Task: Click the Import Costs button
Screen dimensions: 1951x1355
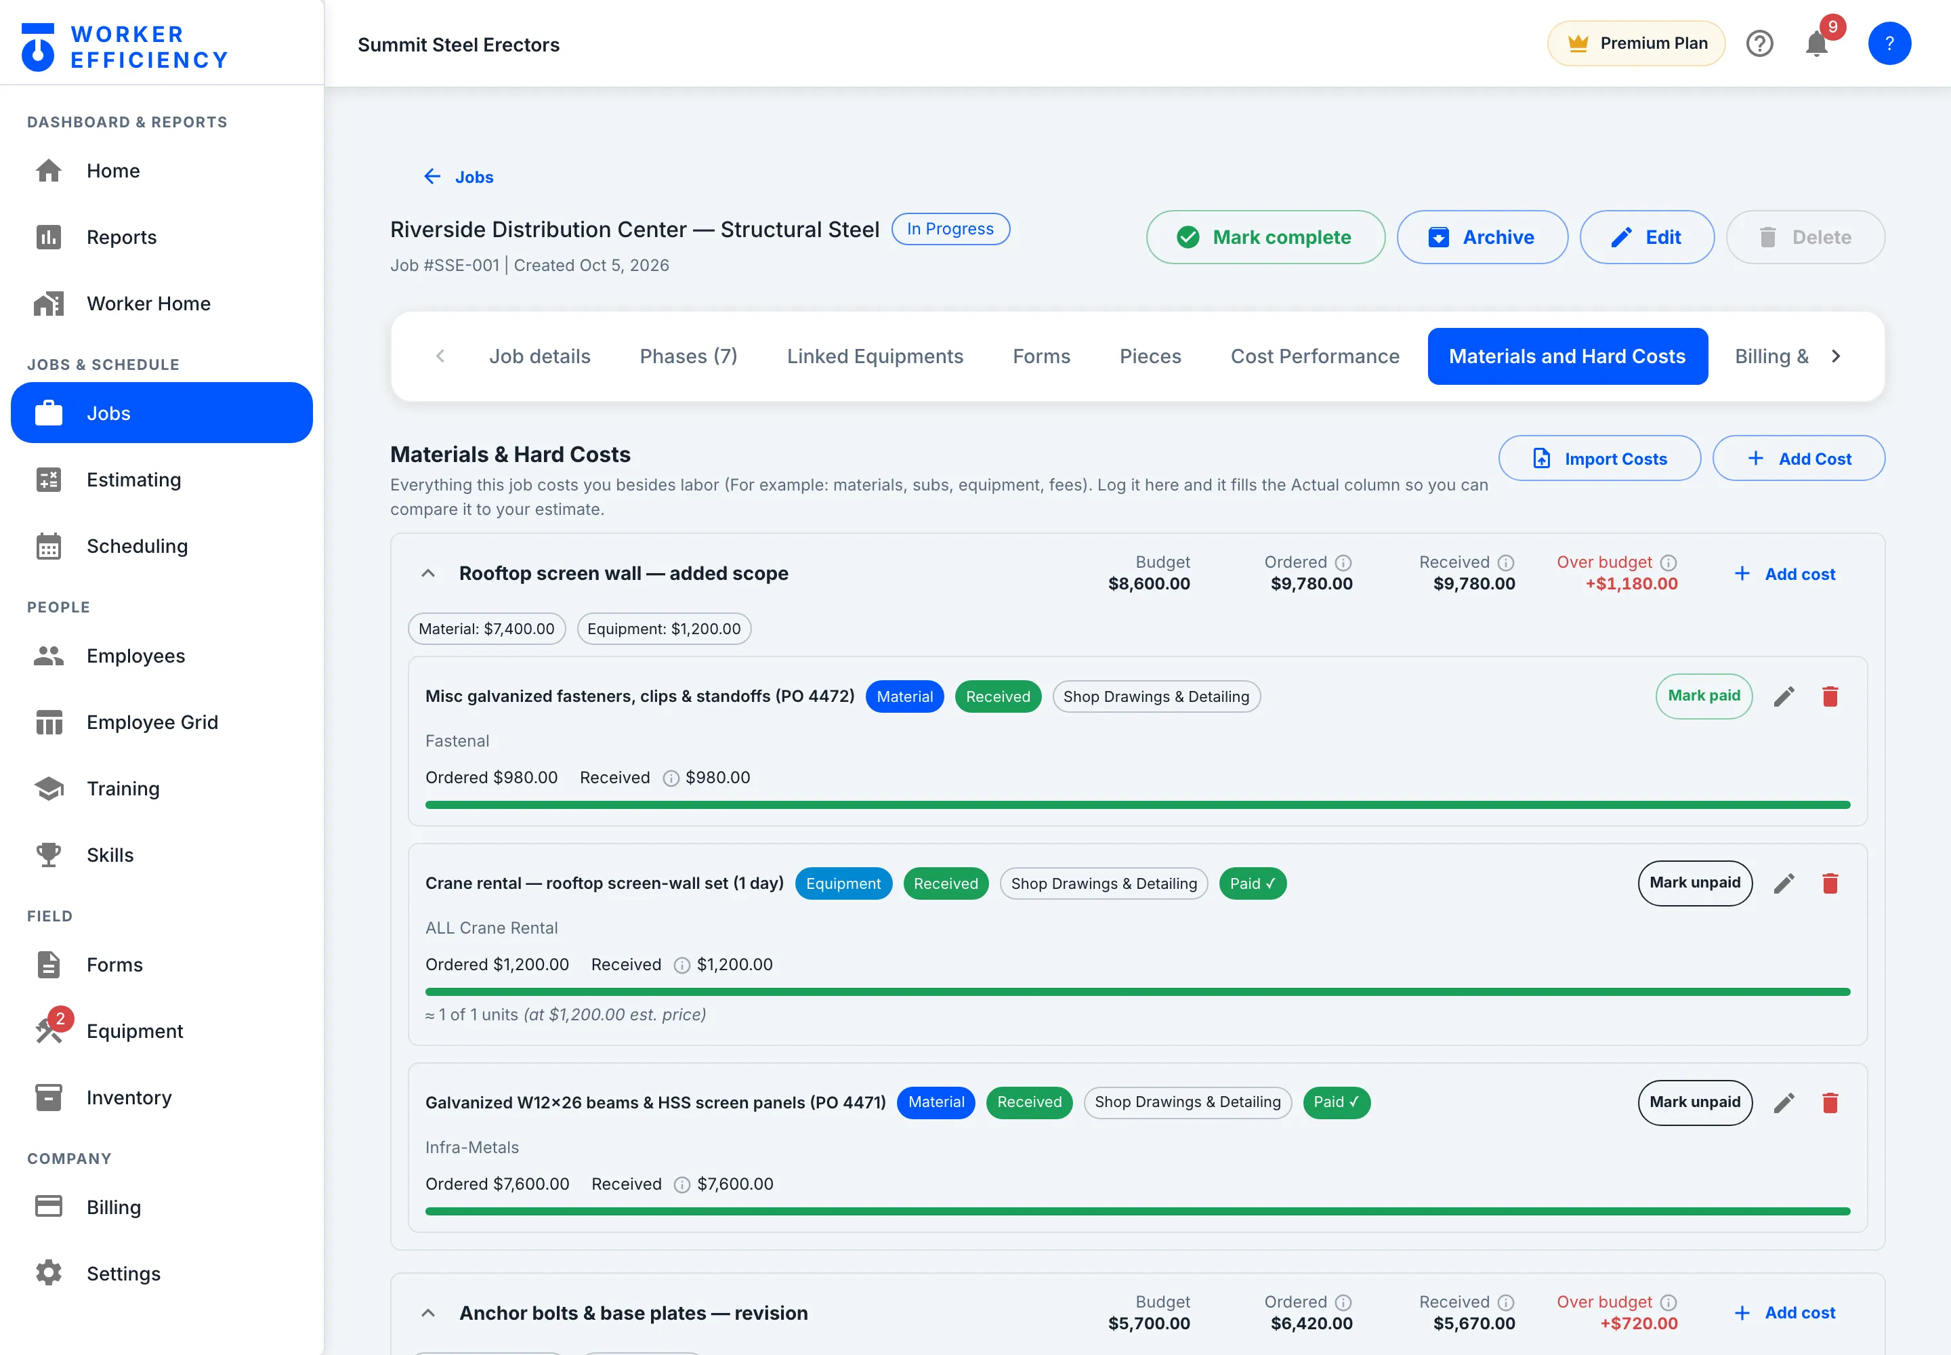Action: click(x=1599, y=459)
